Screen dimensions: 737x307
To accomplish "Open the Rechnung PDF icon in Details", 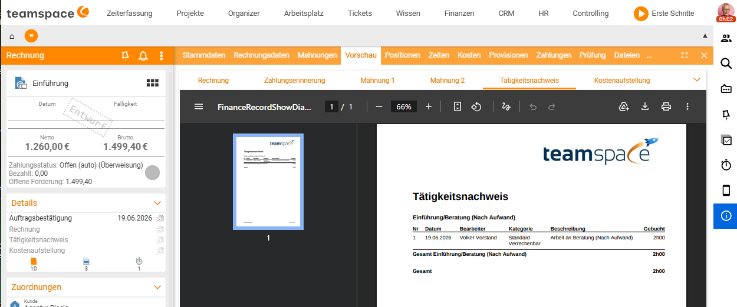I will [160, 229].
